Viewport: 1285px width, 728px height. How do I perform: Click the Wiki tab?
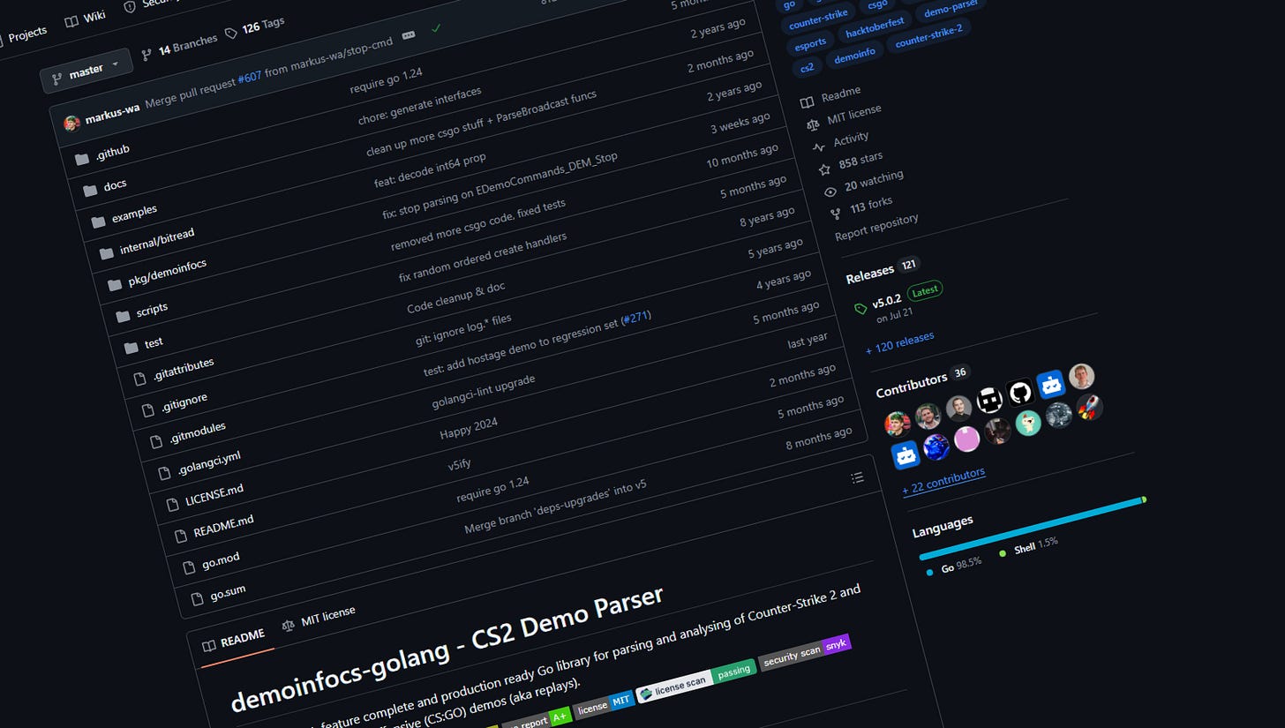click(86, 18)
